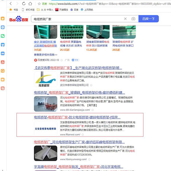This screenshot has height=171, width=171.
Task: Click the small icon after www.hbxinyunwang.com
Action: coord(89,159)
